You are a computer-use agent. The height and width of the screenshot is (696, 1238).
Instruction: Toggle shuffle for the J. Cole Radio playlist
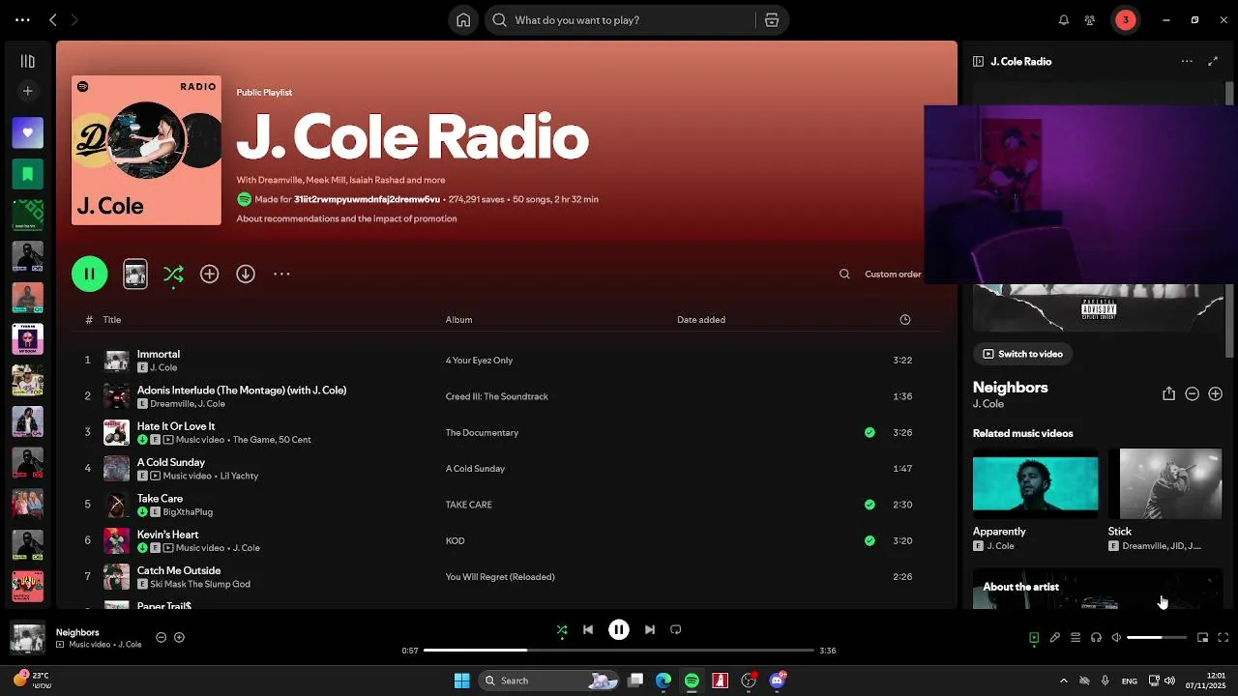click(x=173, y=275)
